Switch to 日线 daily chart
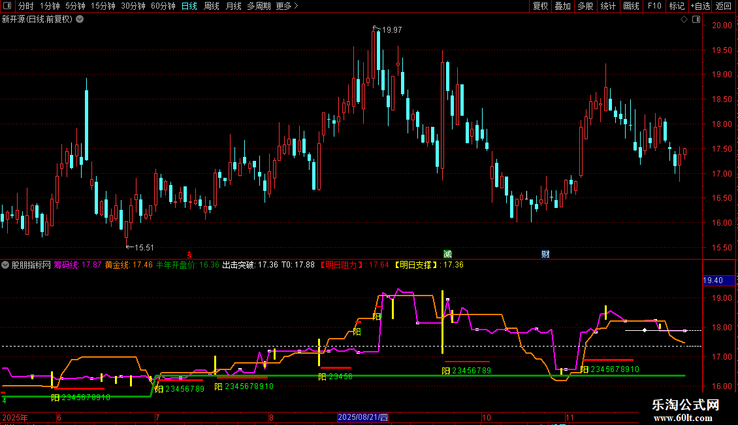 pos(189,6)
